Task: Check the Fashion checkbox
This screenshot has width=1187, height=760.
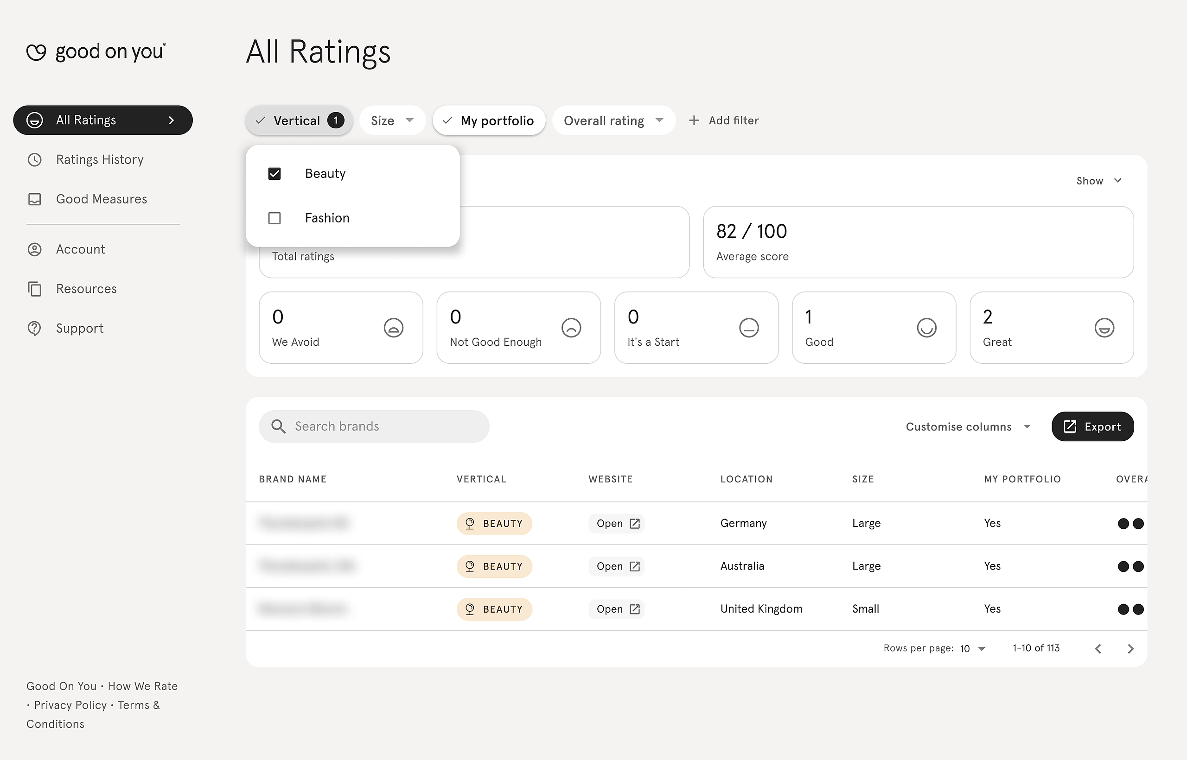Action: coord(274,218)
